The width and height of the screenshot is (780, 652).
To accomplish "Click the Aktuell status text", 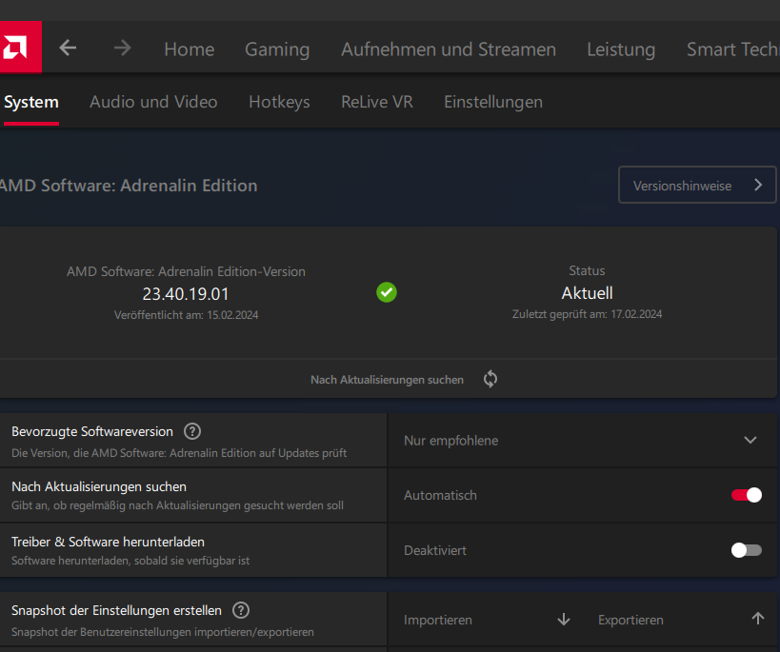I will pyautogui.click(x=587, y=293).
